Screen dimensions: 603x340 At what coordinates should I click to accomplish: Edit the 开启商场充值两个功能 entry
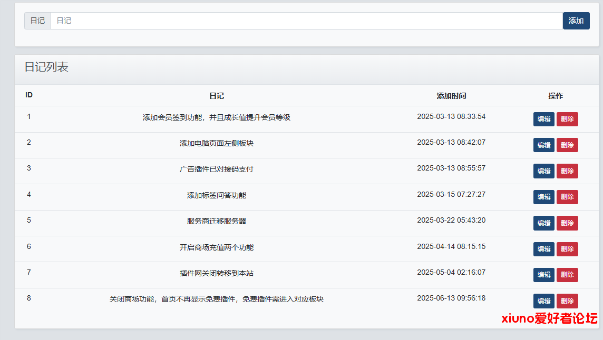click(x=543, y=249)
